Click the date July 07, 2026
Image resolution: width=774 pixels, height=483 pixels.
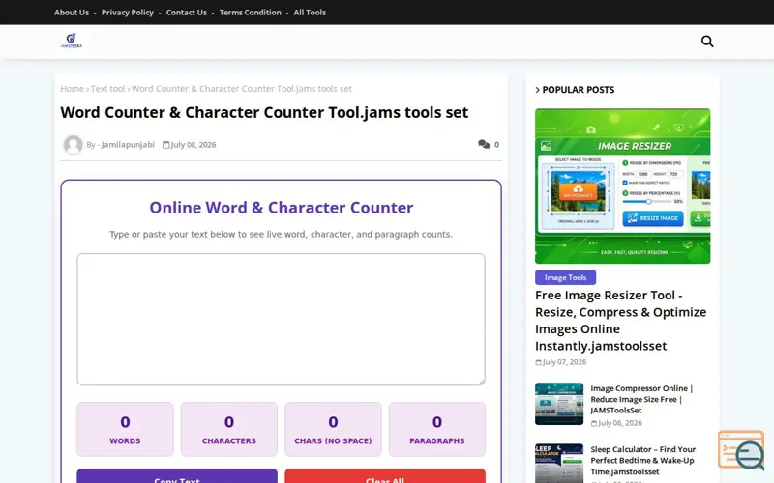click(x=564, y=362)
